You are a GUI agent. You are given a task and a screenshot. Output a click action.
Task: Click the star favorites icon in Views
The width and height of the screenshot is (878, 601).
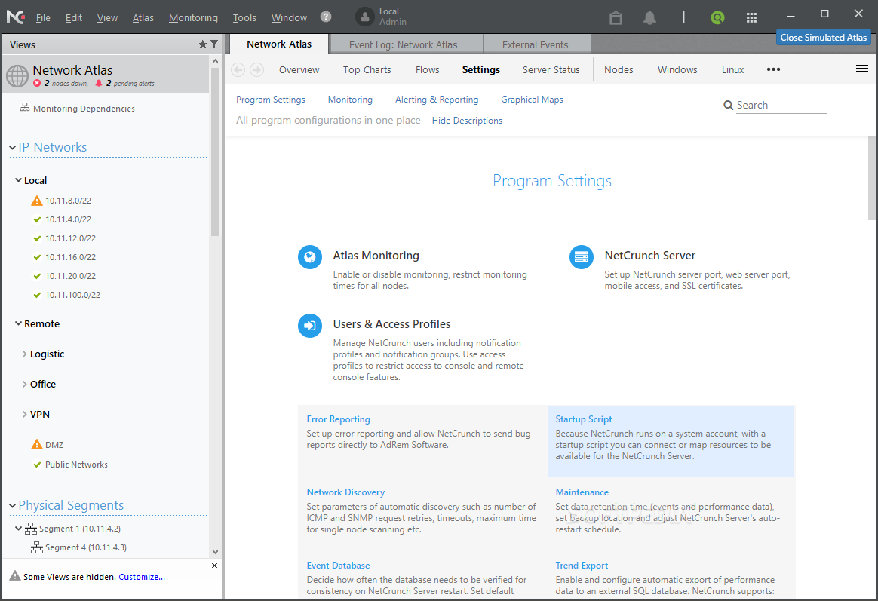point(203,44)
